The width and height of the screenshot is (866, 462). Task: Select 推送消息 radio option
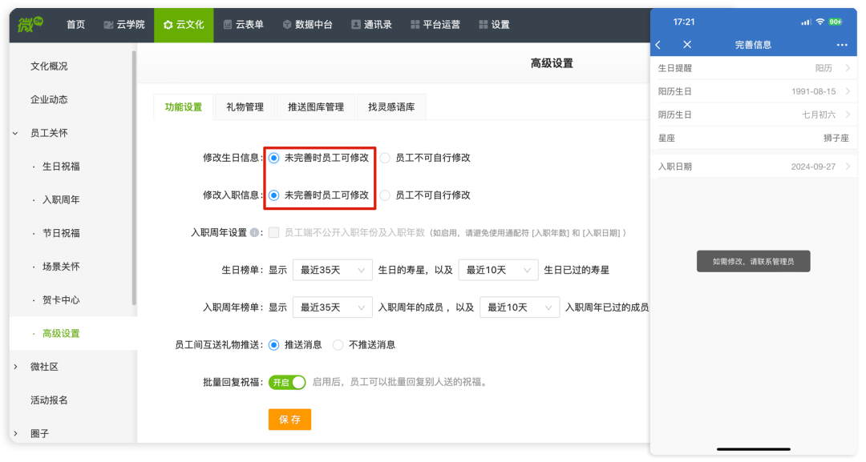pos(274,345)
